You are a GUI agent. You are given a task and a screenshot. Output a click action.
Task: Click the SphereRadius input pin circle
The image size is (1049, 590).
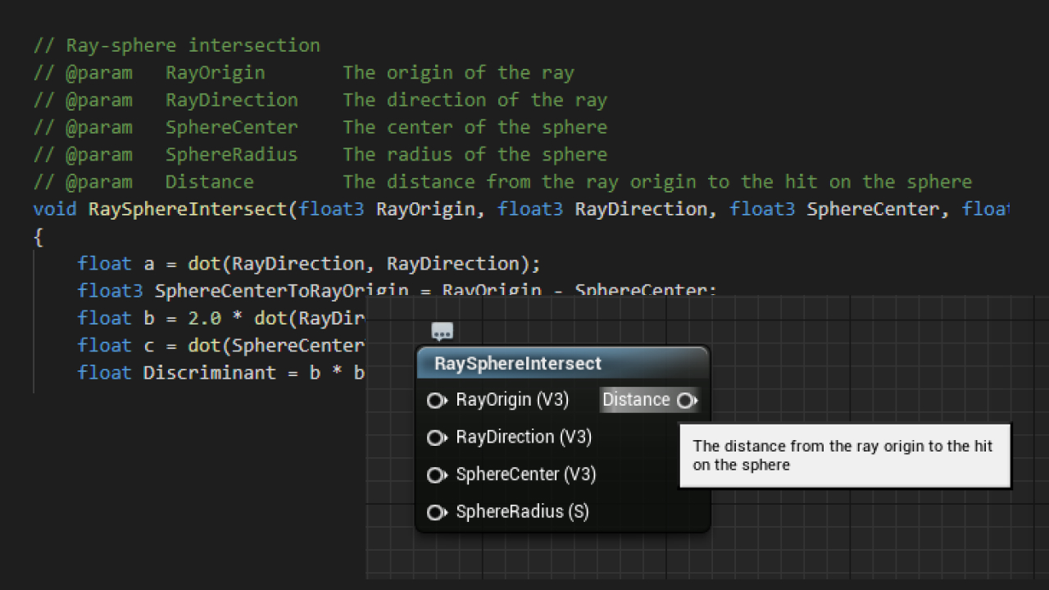tap(436, 511)
